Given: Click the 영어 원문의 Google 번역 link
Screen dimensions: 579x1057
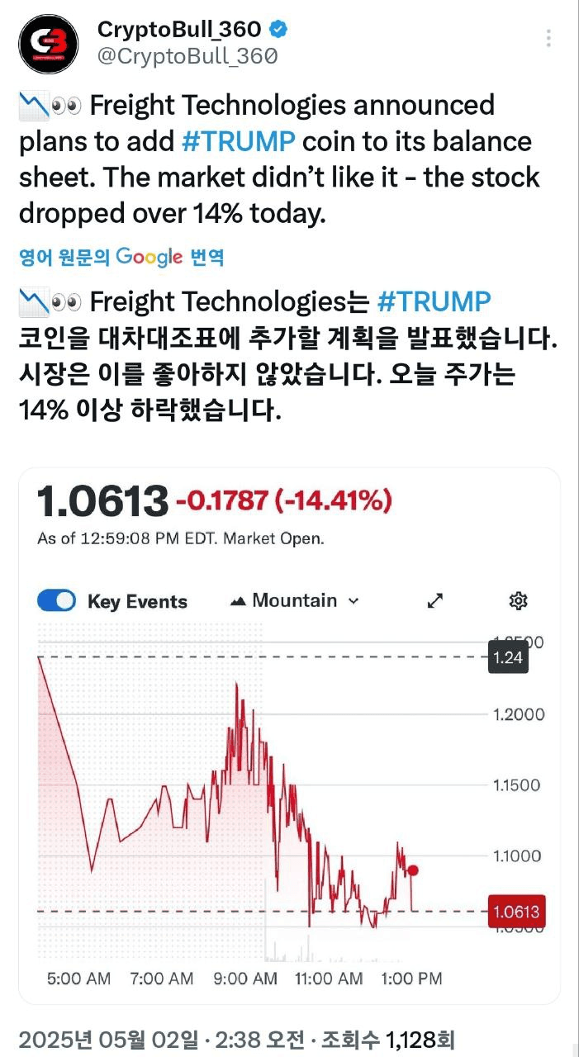Looking at the screenshot, I should pos(121,257).
